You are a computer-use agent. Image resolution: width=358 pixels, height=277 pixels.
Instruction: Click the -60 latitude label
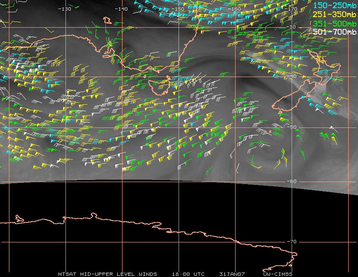pyautogui.click(x=292, y=181)
